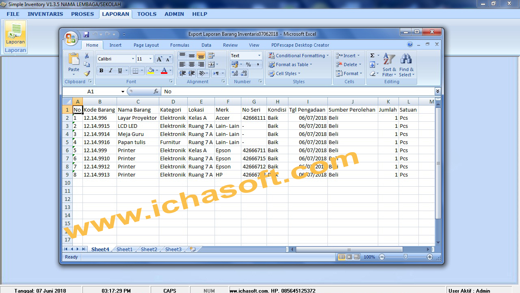
Task: Switch to the Sheet2 tab
Action: coord(149,249)
